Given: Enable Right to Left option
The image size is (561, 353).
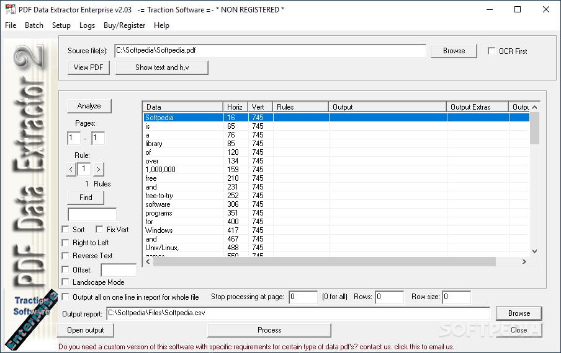Looking at the screenshot, I should (x=66, y=243).
